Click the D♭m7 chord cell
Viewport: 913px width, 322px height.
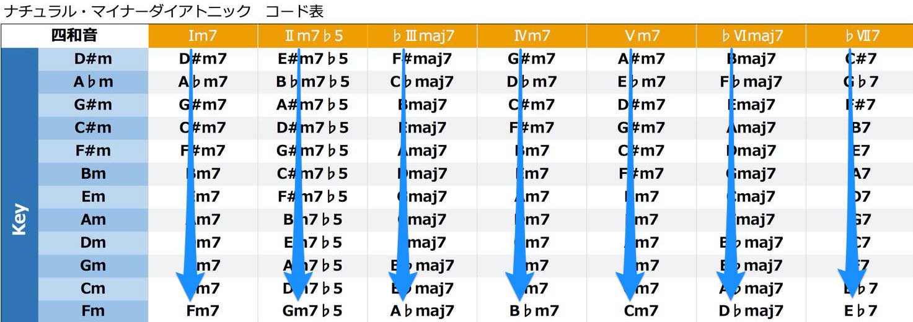(x=532, y=82)
